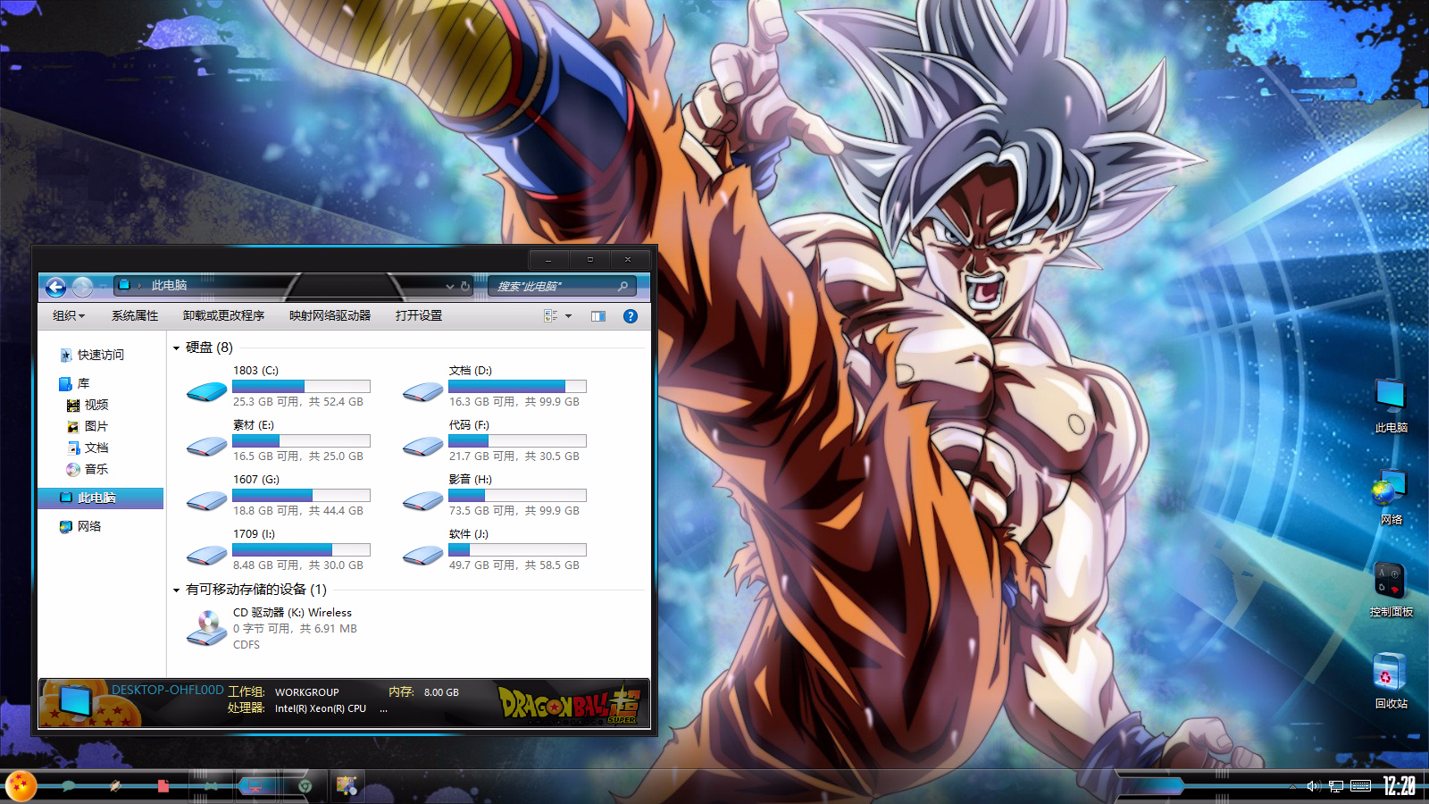This screenshot has height=804, width=1429.
Task: Click C: drive capacity bar
Action: point(301,386)
